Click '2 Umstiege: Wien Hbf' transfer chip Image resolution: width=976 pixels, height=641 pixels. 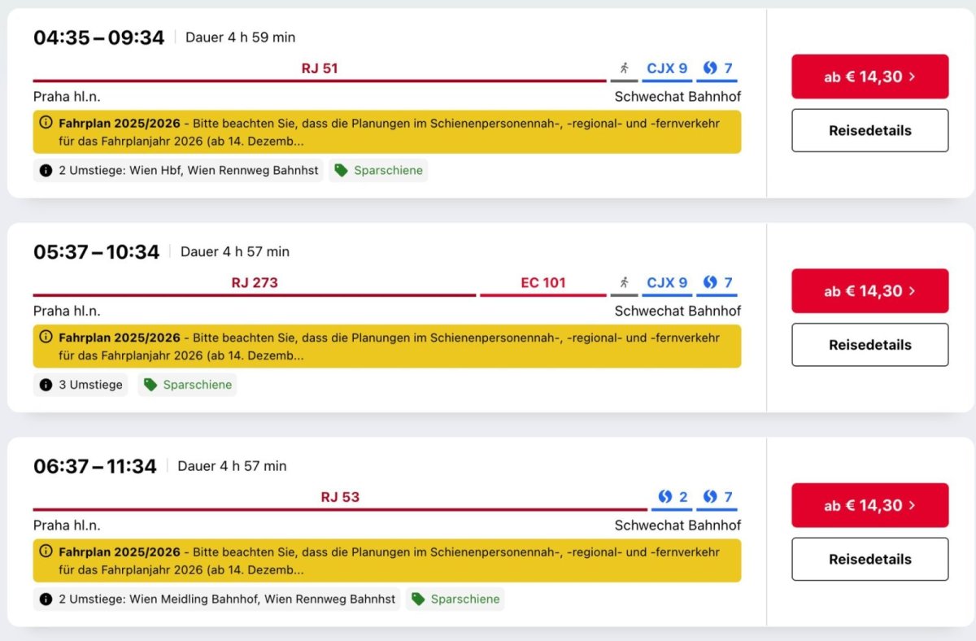pos(179,171)
